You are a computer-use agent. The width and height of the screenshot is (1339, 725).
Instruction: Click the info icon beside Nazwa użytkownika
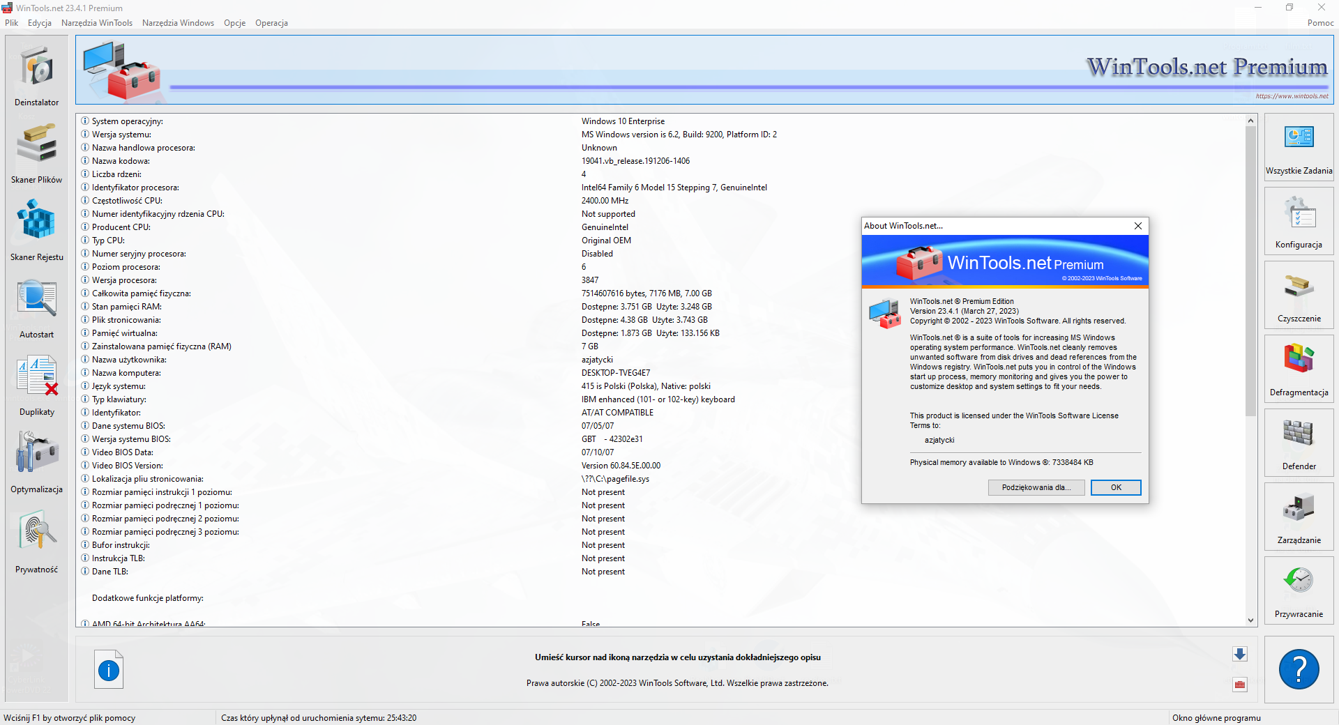click(x=85, y=360)
